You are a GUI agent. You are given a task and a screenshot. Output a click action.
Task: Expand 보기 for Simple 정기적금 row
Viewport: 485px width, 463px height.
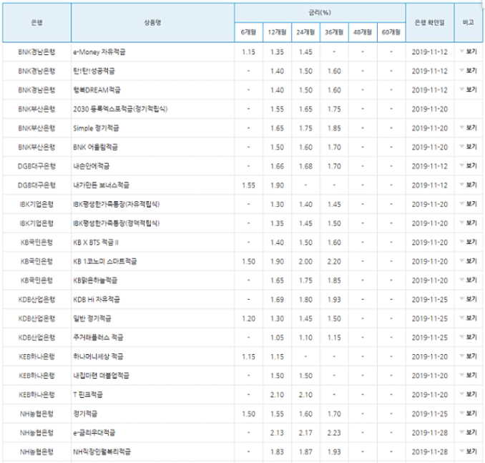tap(469, 128)
